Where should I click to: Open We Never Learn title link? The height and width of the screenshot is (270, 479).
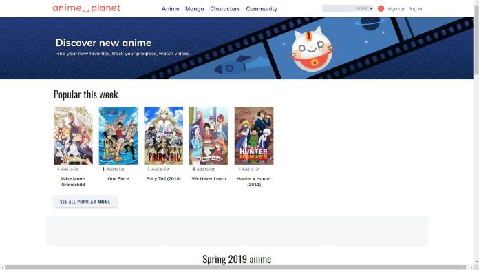click(x=209, y=178)
